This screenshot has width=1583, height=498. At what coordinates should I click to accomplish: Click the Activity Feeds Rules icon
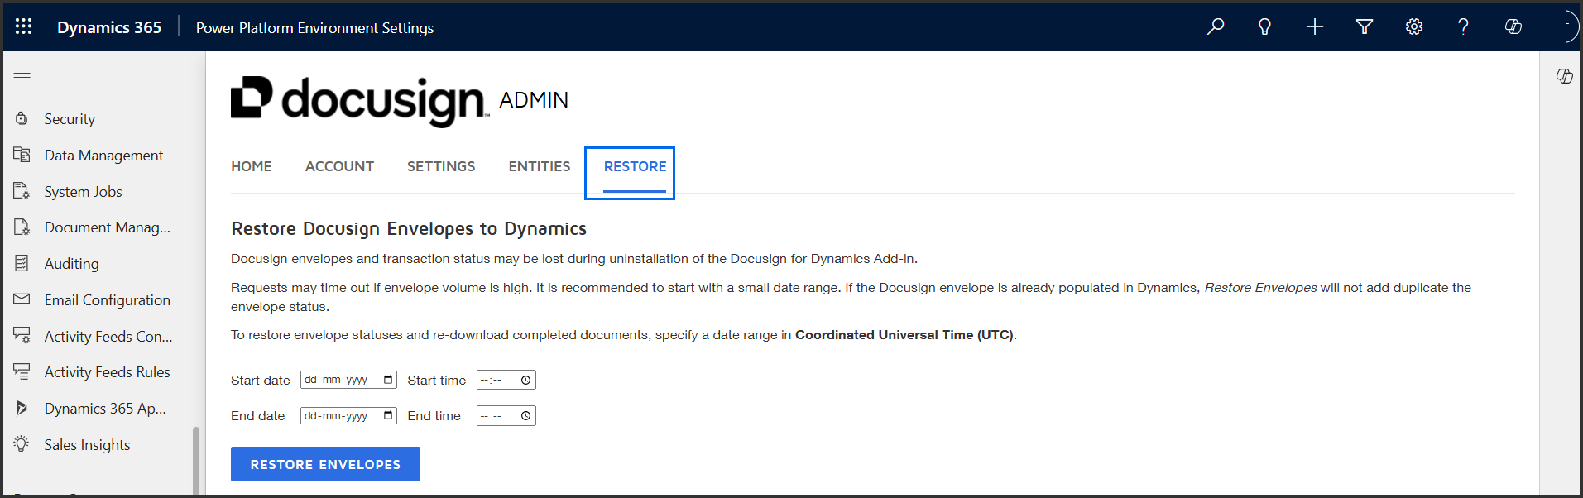point(22,371)
